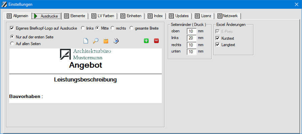Click the scanner icon above the logo preview

click(x=116, y=41)
